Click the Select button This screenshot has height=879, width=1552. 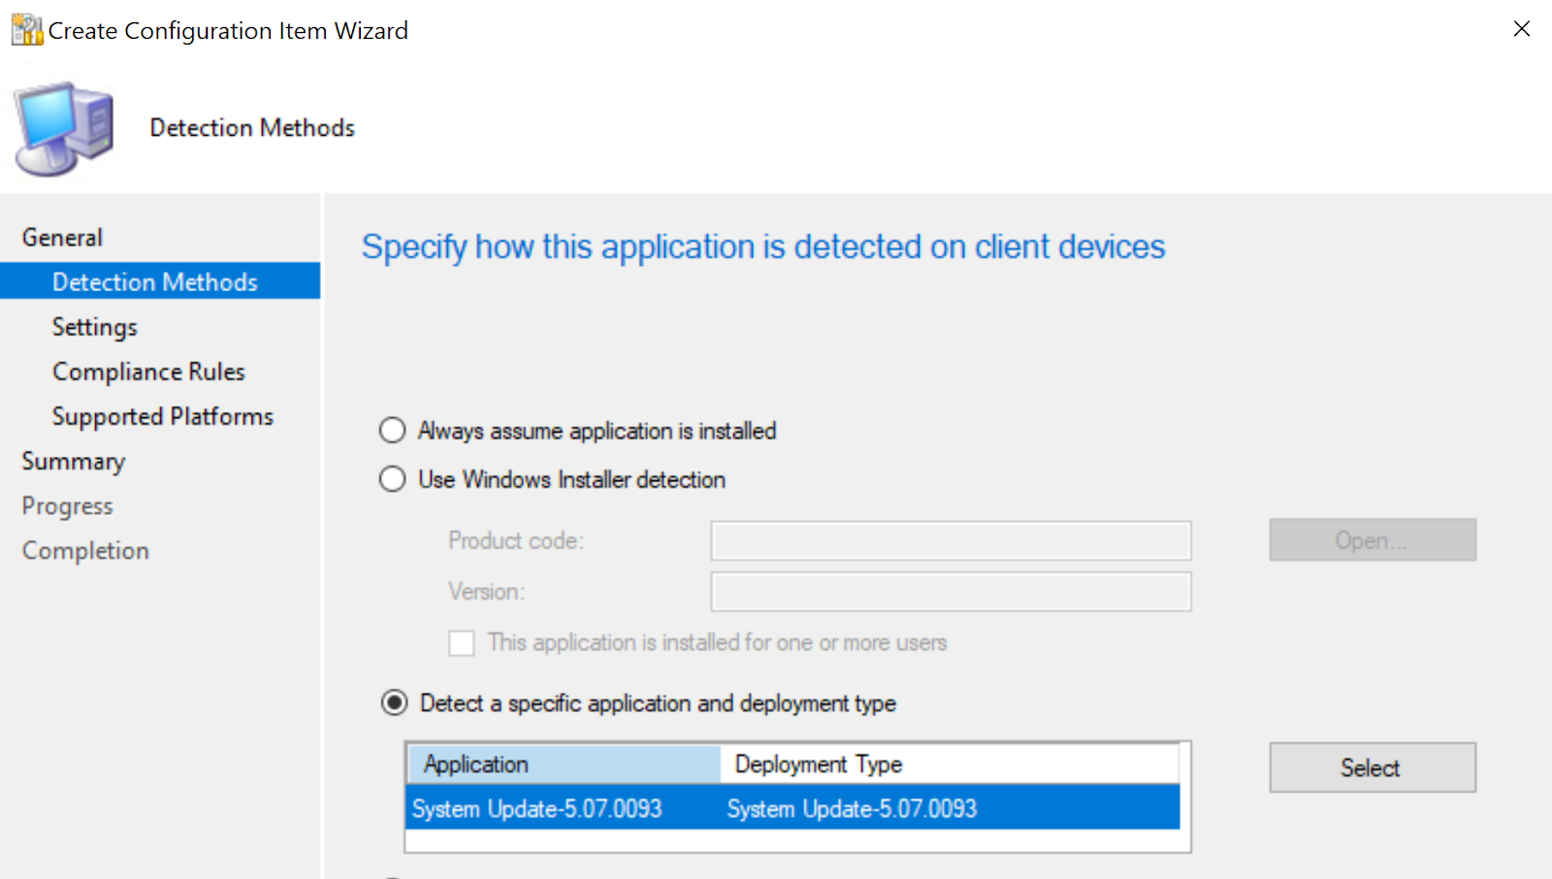[x=1371, y=766]
